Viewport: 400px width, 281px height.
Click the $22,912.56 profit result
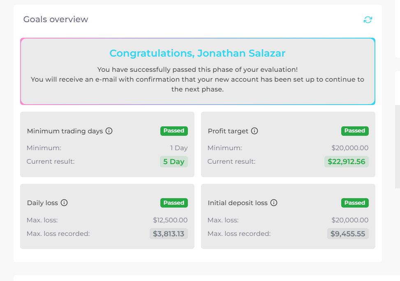coord(347,162)
